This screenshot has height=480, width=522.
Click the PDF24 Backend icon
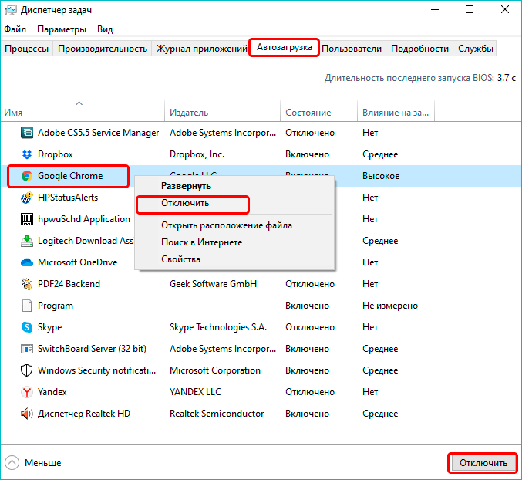pos(27,284)
